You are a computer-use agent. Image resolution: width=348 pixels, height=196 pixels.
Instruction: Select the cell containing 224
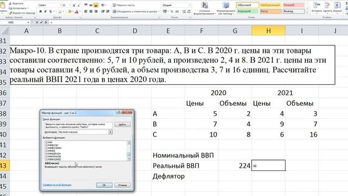click(x=235, y=166)
